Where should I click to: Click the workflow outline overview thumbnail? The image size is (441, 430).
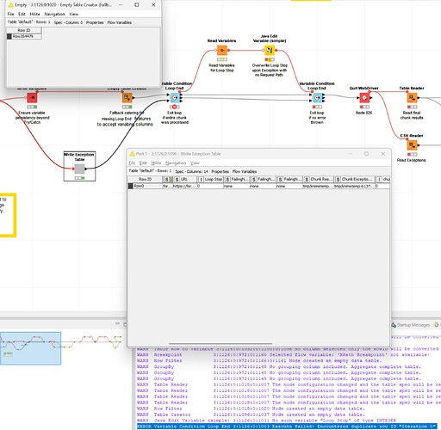[x=30, y=348]
